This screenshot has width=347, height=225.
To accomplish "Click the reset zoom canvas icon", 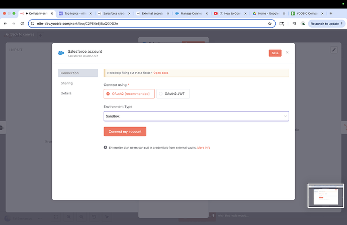I will click(x=94, y=217).
